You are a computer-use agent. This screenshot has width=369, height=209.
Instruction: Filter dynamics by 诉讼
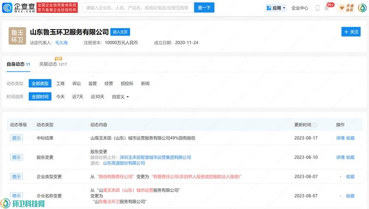[77, 84]
